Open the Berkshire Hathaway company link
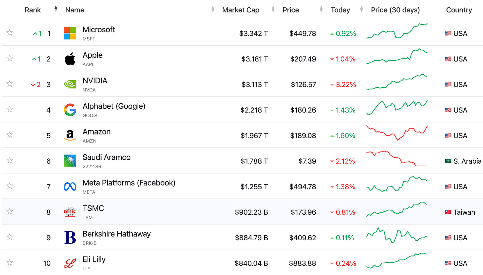Viewport: 483px width, 275px height. click(116, 234)
